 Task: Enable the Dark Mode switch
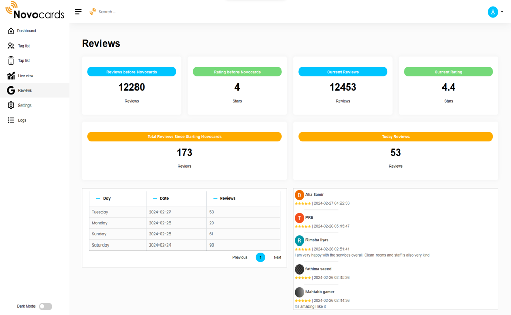45,306
